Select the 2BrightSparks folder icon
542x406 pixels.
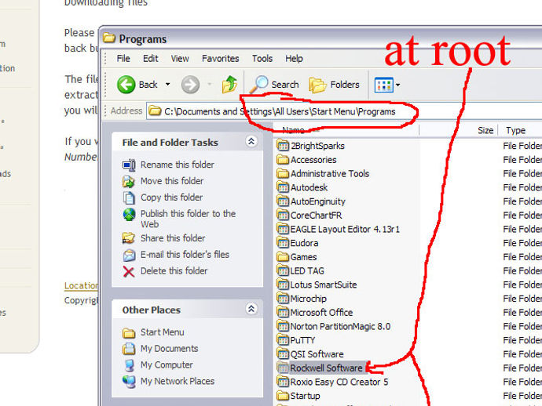(x=283, y=146)
